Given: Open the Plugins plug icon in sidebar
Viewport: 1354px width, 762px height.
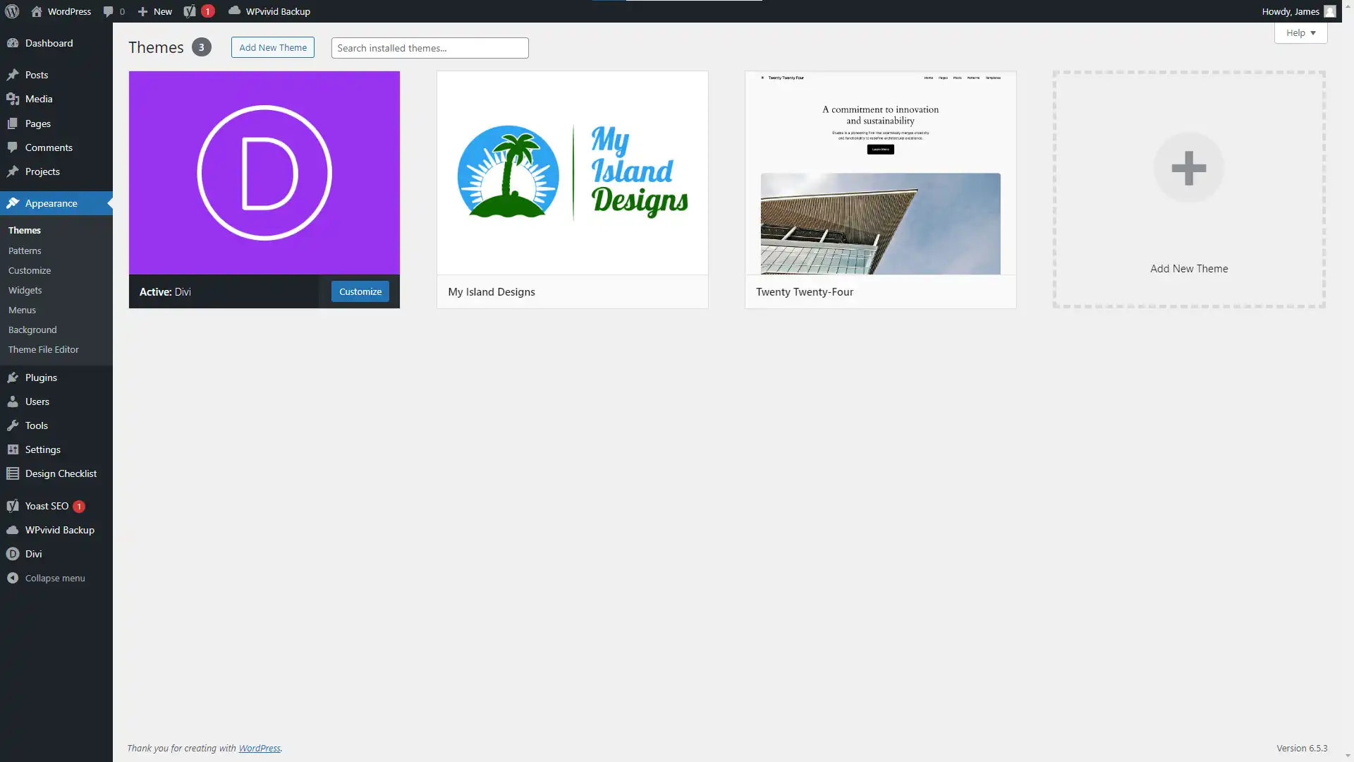Looking at the screenshot, I should [13, 377].
